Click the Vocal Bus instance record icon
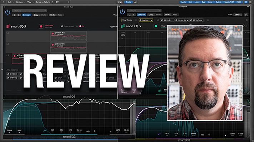The width and height of the screenshot is (254, 142). (52, 33)
